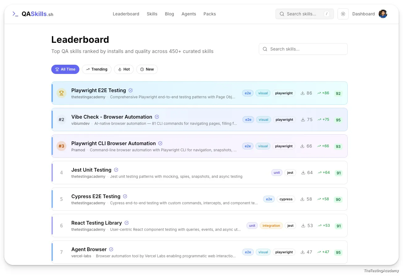403x277 pixels.
Task: Select the All Time filter
Action: point(65,69)
